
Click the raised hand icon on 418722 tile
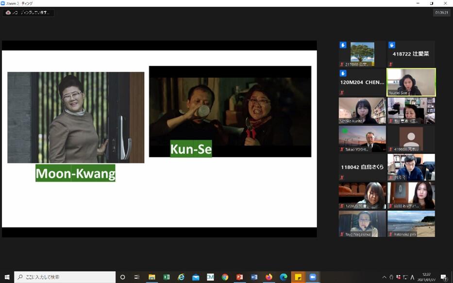[392, 45]
